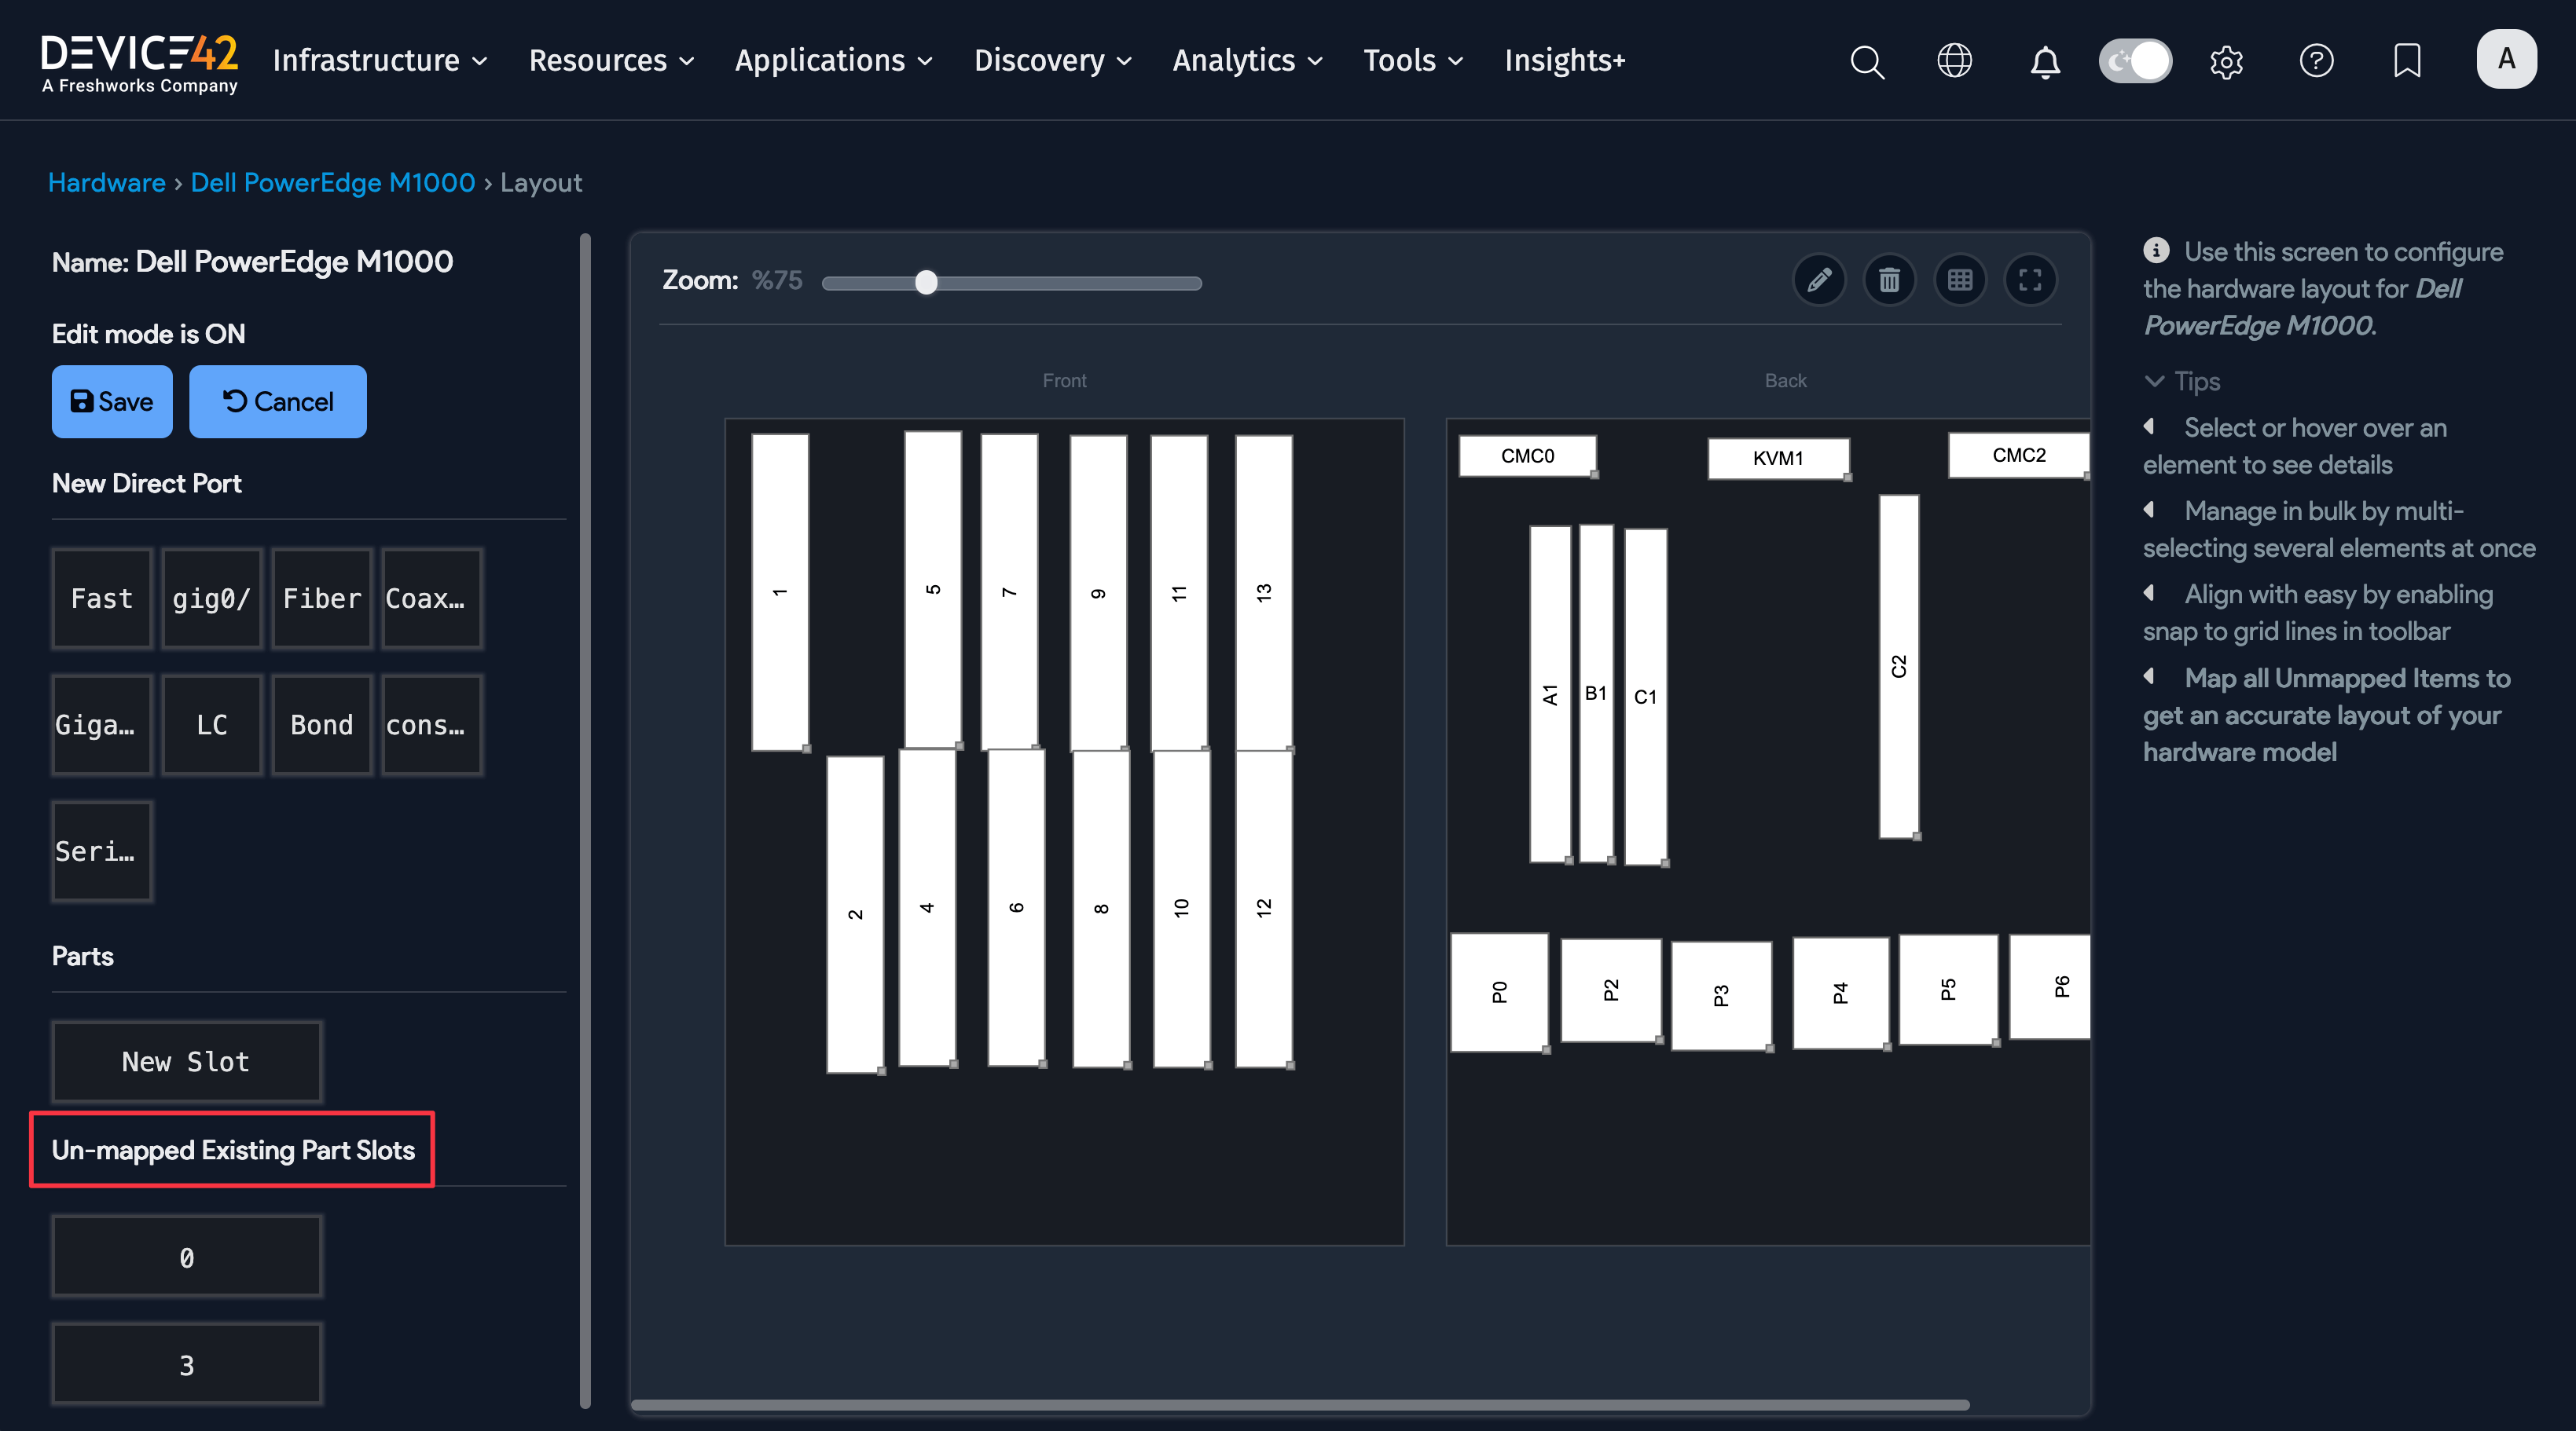Click the globe language icon
The width and height of the screenshot is (2576, 1431).
tap(1954, 61)
